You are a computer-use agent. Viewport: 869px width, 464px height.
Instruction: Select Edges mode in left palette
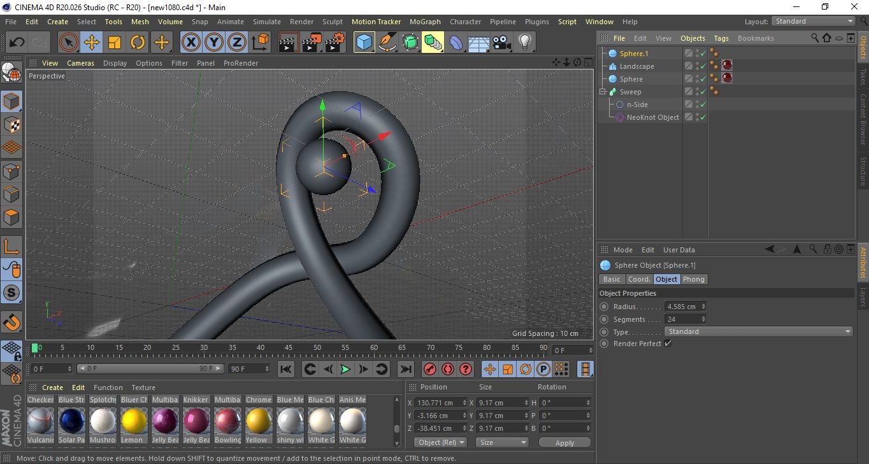pyautogui.click(x=11, y=194)
